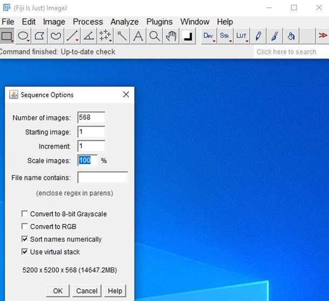The height and width of the screenshot is (301, 329).
Task: Minimize the ImageJ window
Action: (269, 8)
